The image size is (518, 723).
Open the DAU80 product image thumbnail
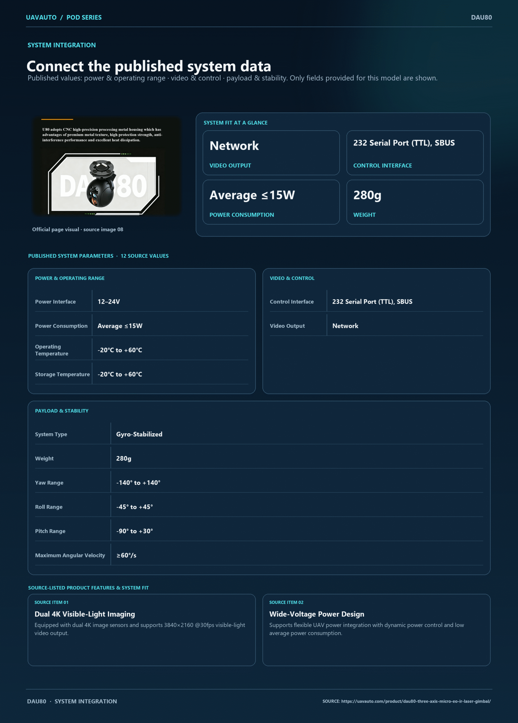(x=107, y=166)
